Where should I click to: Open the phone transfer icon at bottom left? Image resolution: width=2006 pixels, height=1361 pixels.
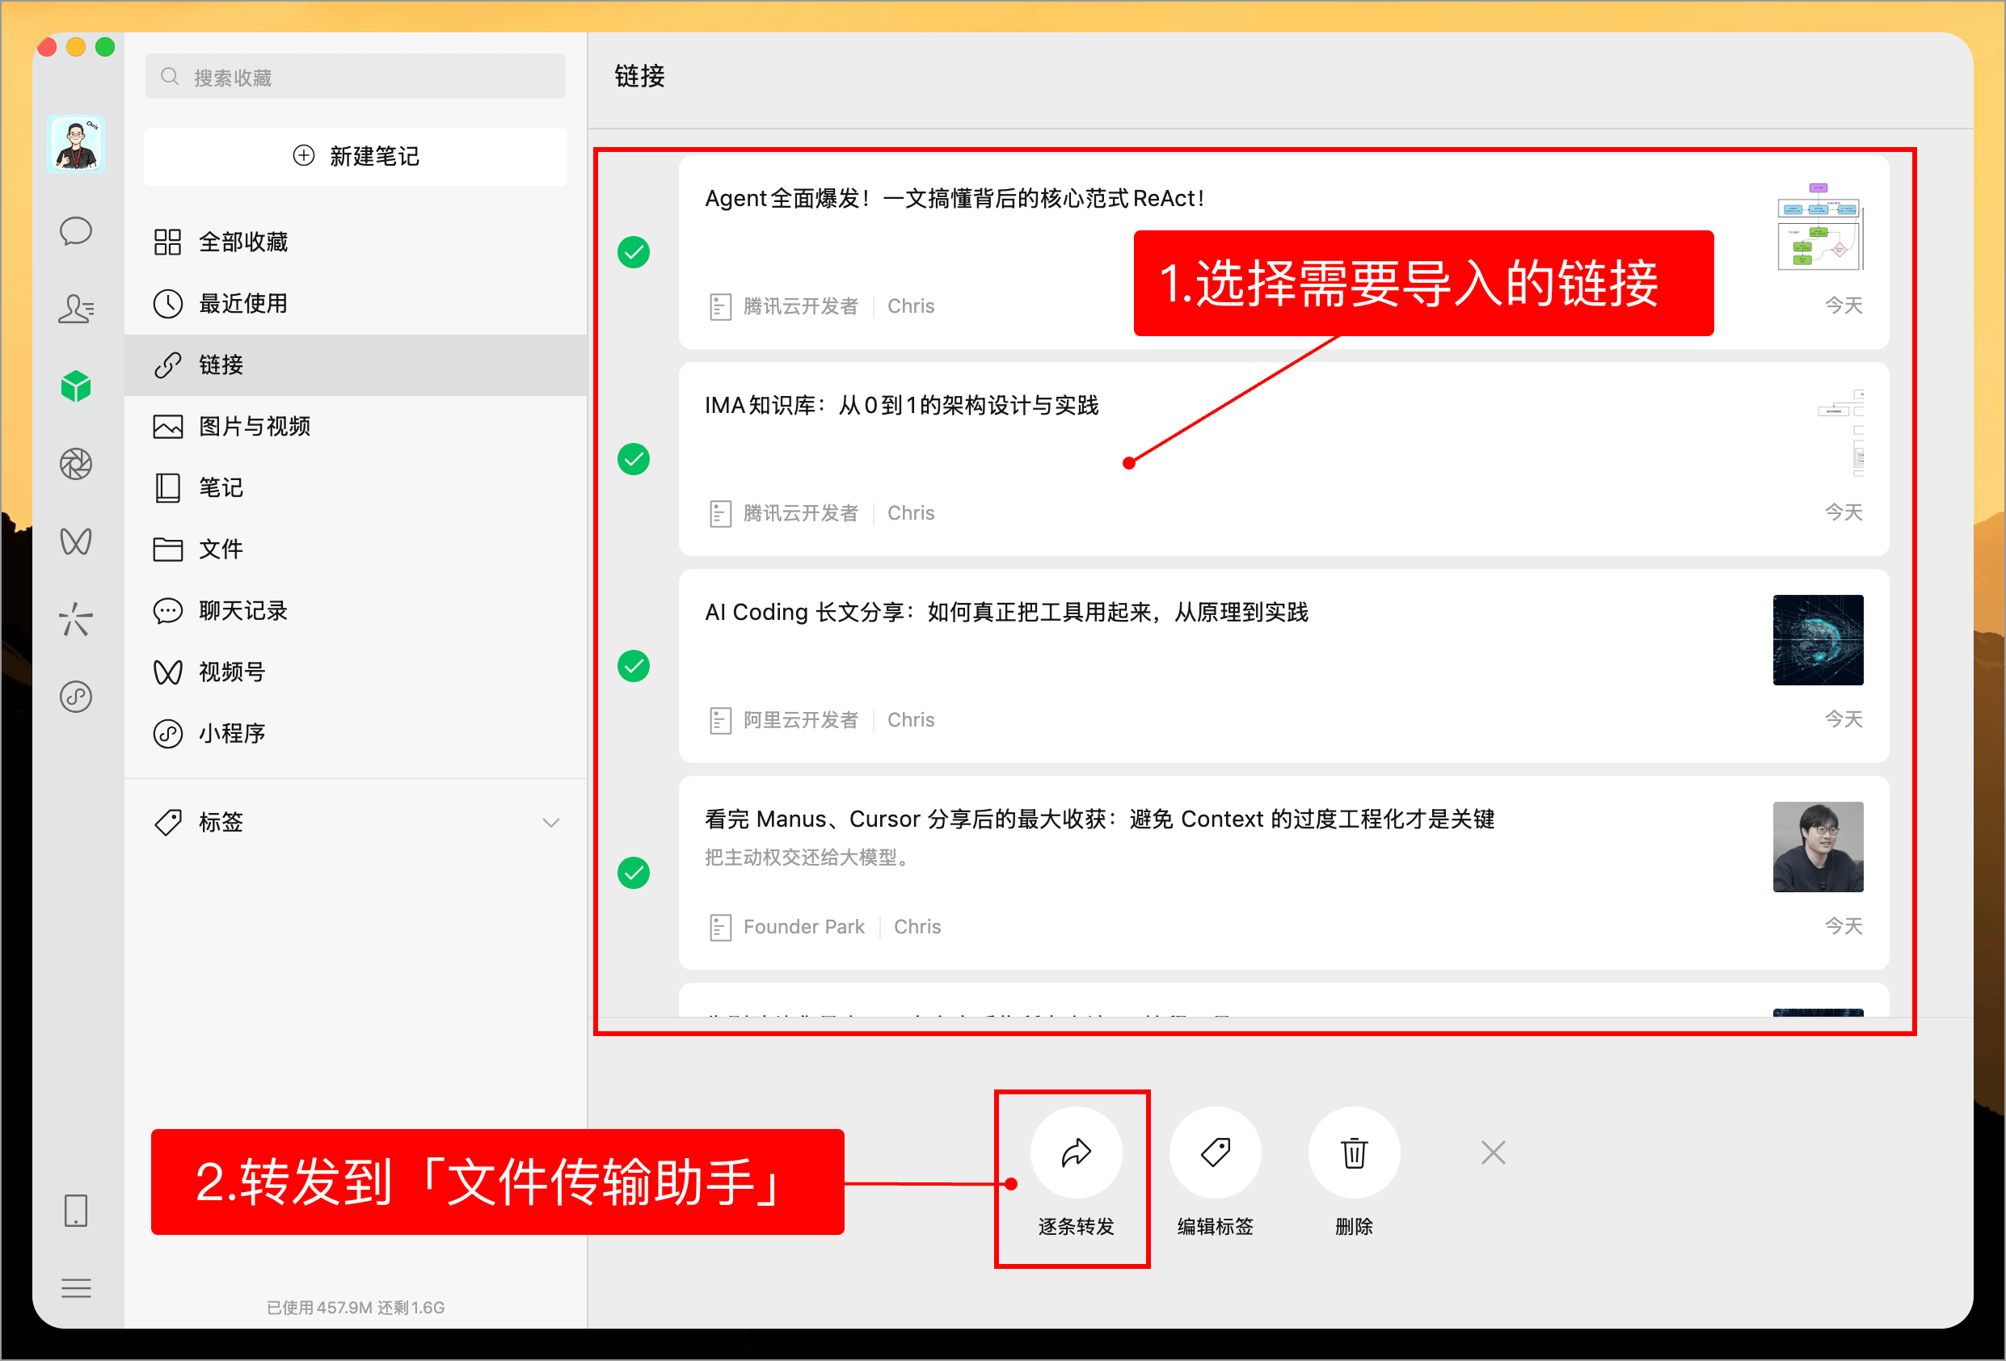point(77,1210)
